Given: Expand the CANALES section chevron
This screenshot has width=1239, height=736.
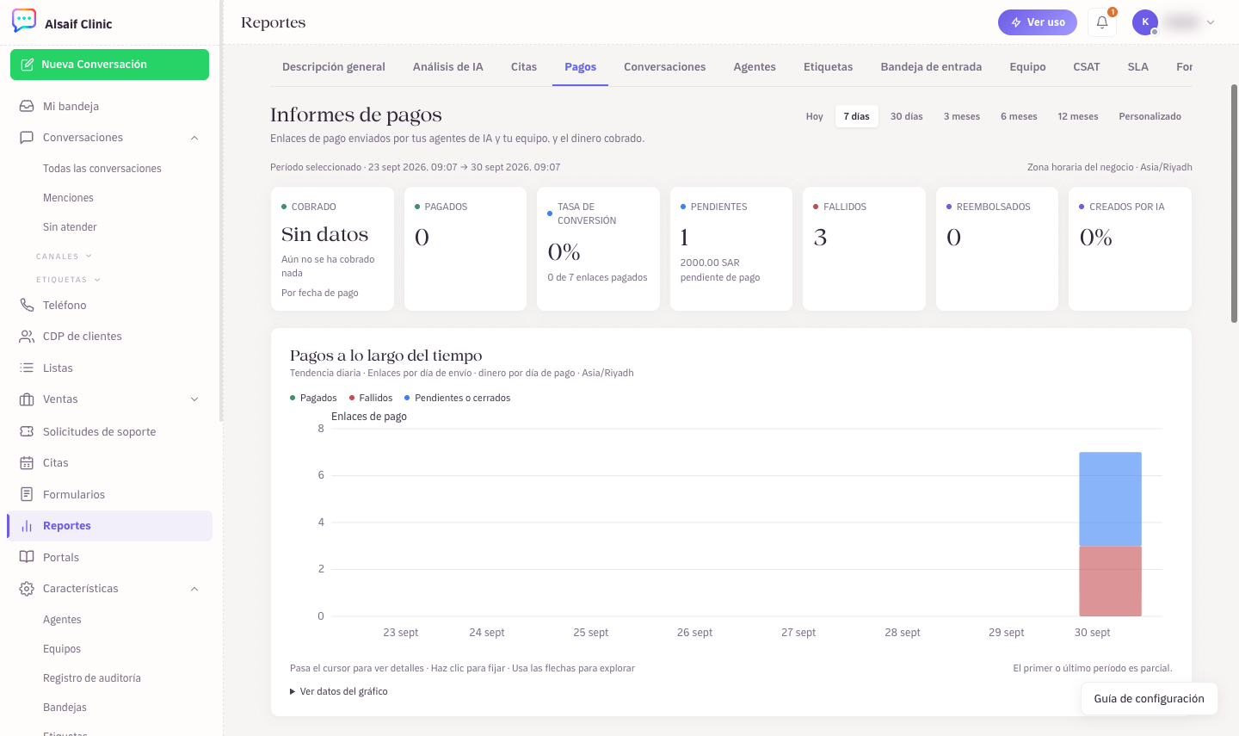Looking at the screenshot, I should [x=89, y=256].
